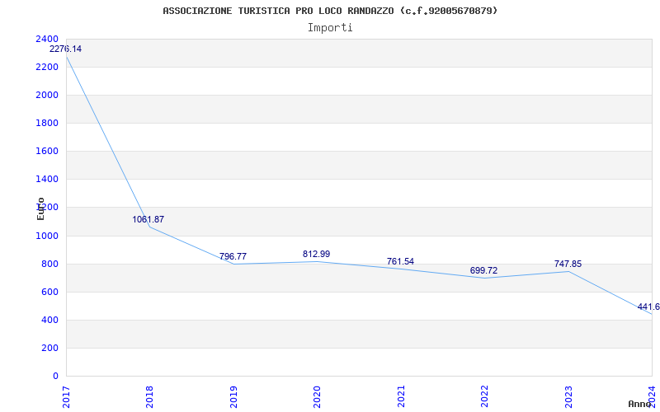Click the 796.77 data label
Image resolution: width=660 pixels, height=412 pixels.
[233, 256]
